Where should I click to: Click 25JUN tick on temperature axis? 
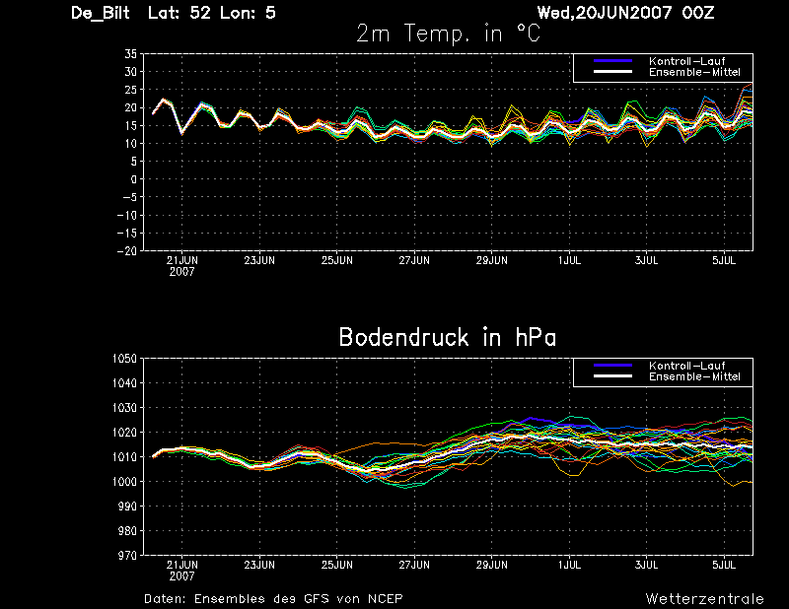(337, 260)
